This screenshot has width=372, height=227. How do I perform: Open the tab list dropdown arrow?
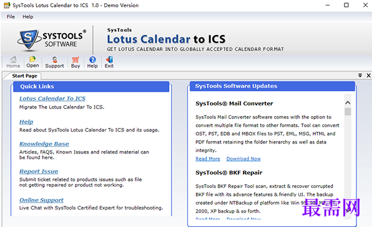pyautogui.click(x=360, y=75)
